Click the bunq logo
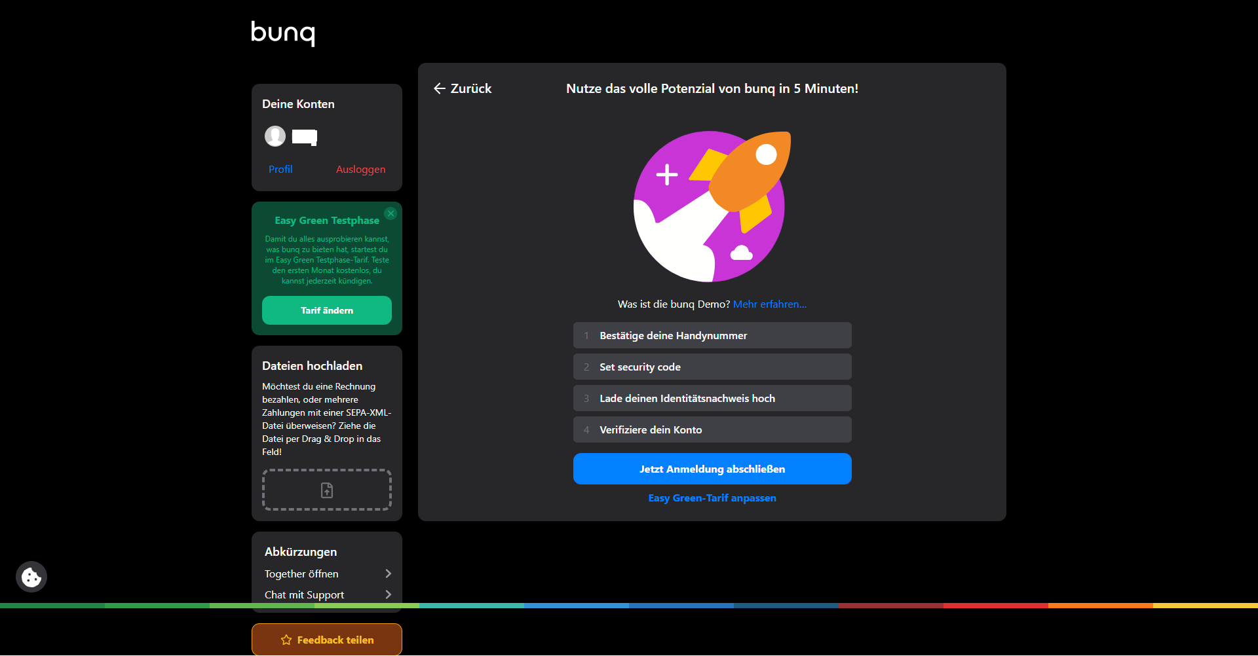This screenshot has width=1258, height=656. click(283, 33)
